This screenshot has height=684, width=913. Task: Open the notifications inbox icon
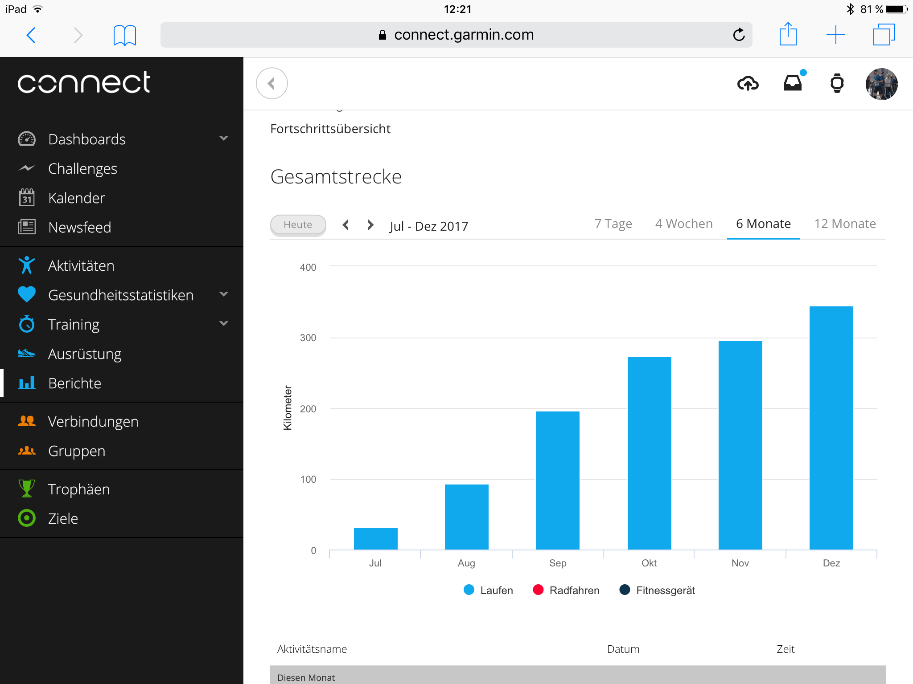pos(793,83)
